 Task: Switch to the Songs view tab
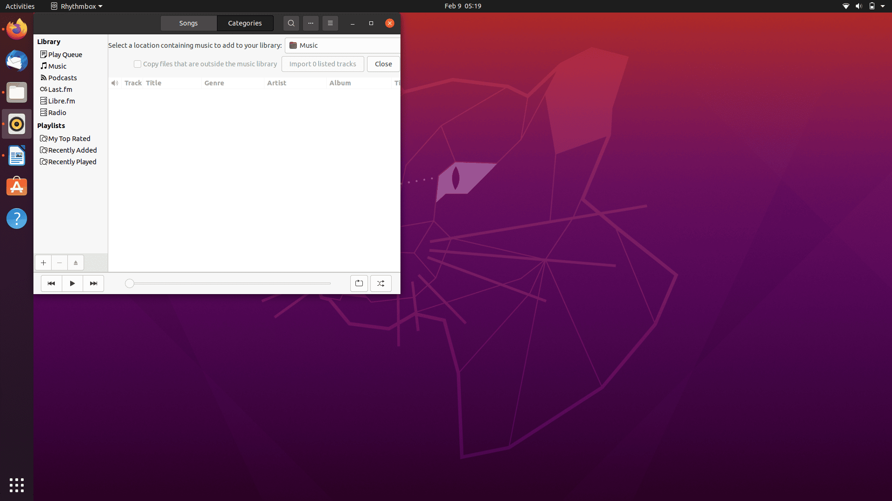[189, 23]
